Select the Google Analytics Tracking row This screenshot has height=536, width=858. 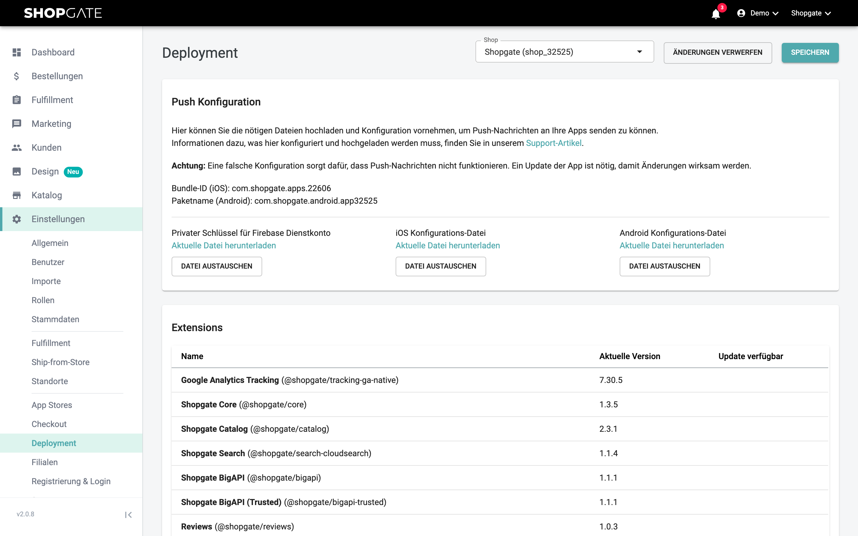click(500, 380)
